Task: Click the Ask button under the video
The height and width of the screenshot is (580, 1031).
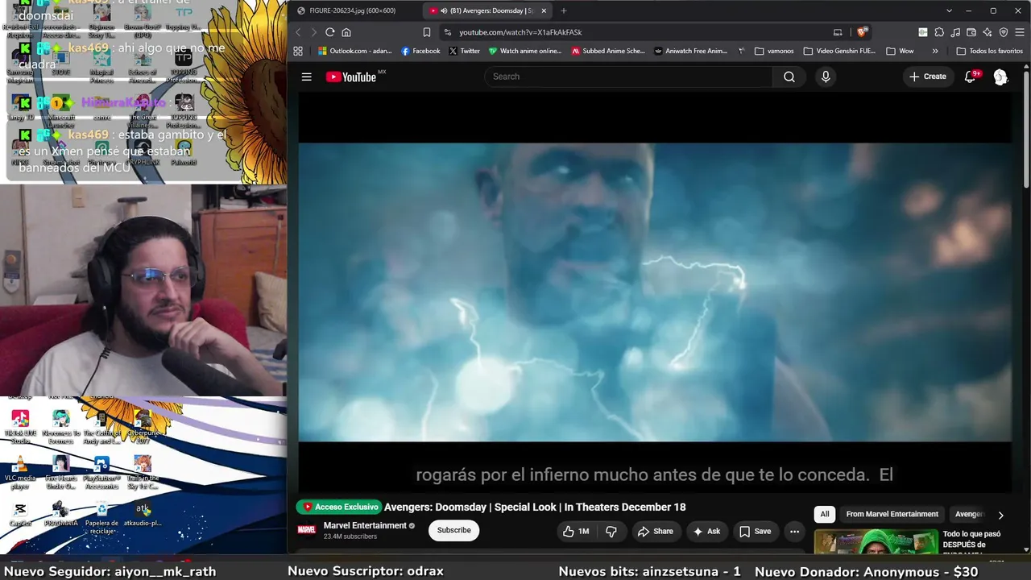Action: point(706,531)
